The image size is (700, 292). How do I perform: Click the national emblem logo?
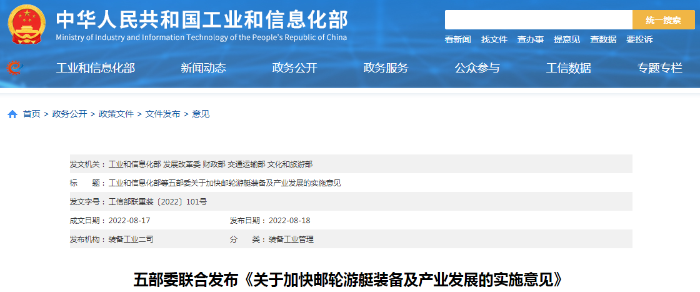pos(27,24)
